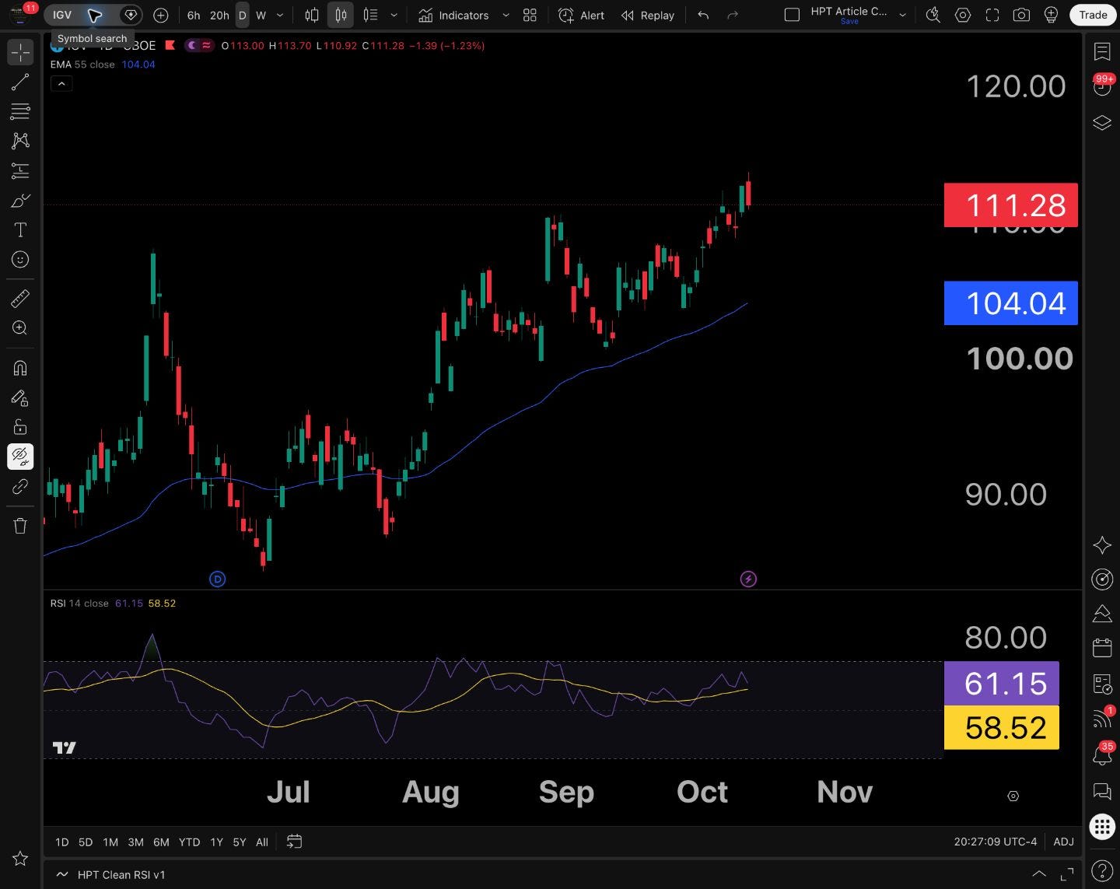Select the 3M date range
Screen dimensions: 1120x889
click(x=135, y=842)
